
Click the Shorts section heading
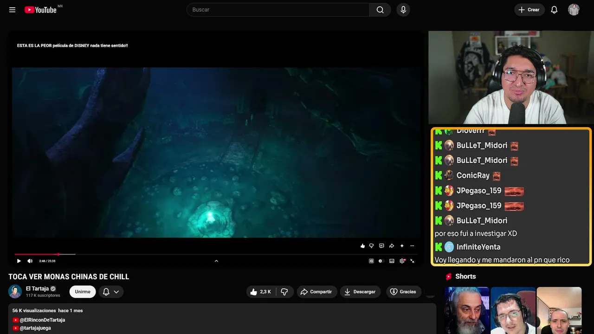tap(465, 276)
